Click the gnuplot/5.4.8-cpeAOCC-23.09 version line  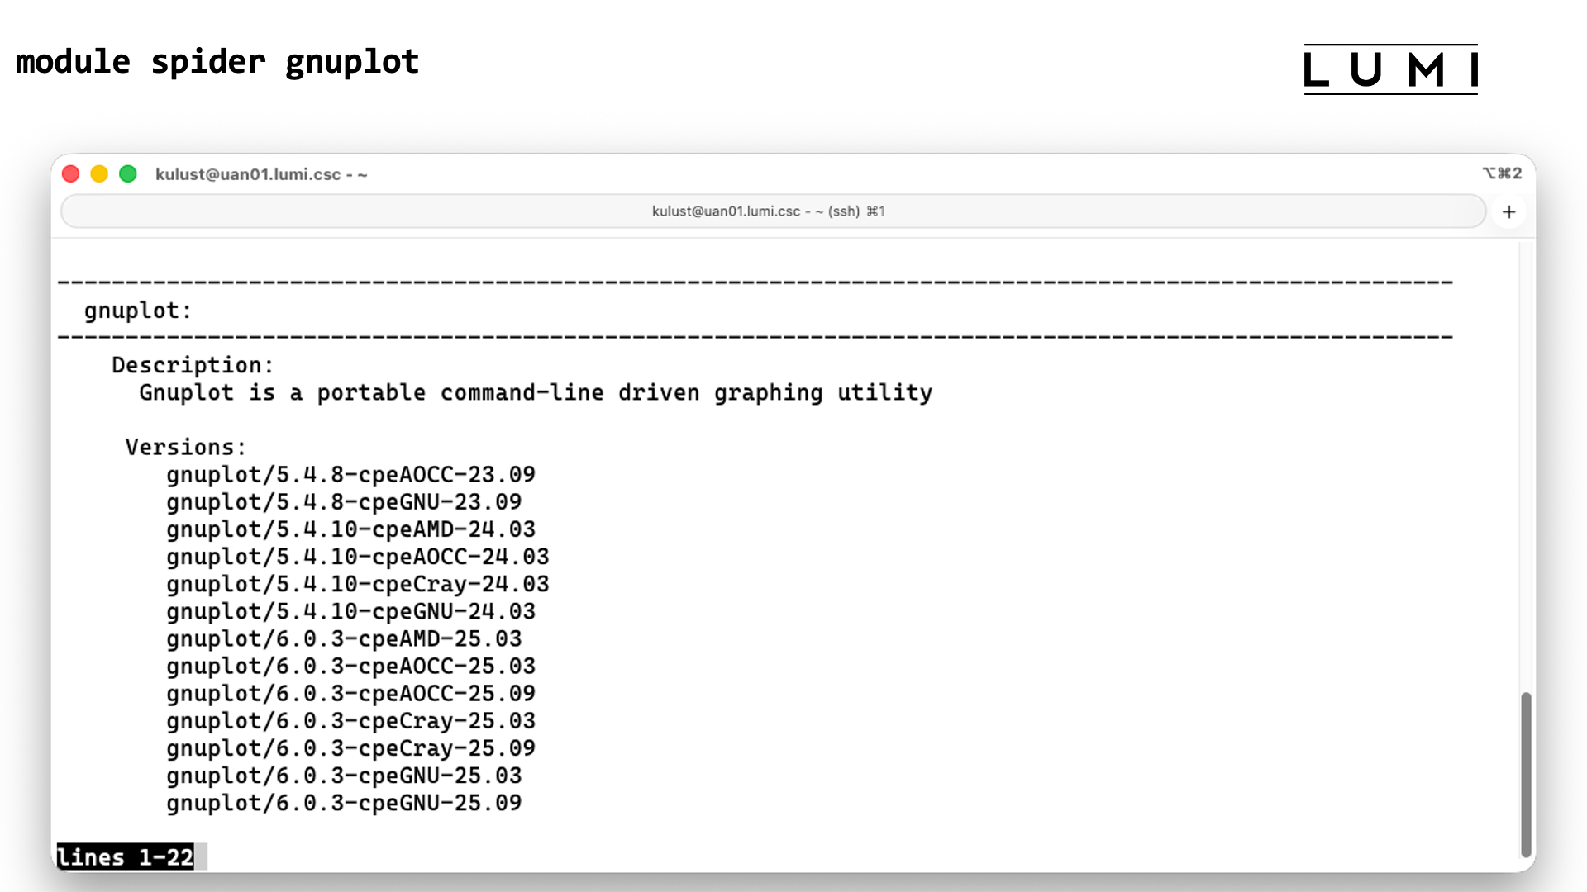(350, 474)
